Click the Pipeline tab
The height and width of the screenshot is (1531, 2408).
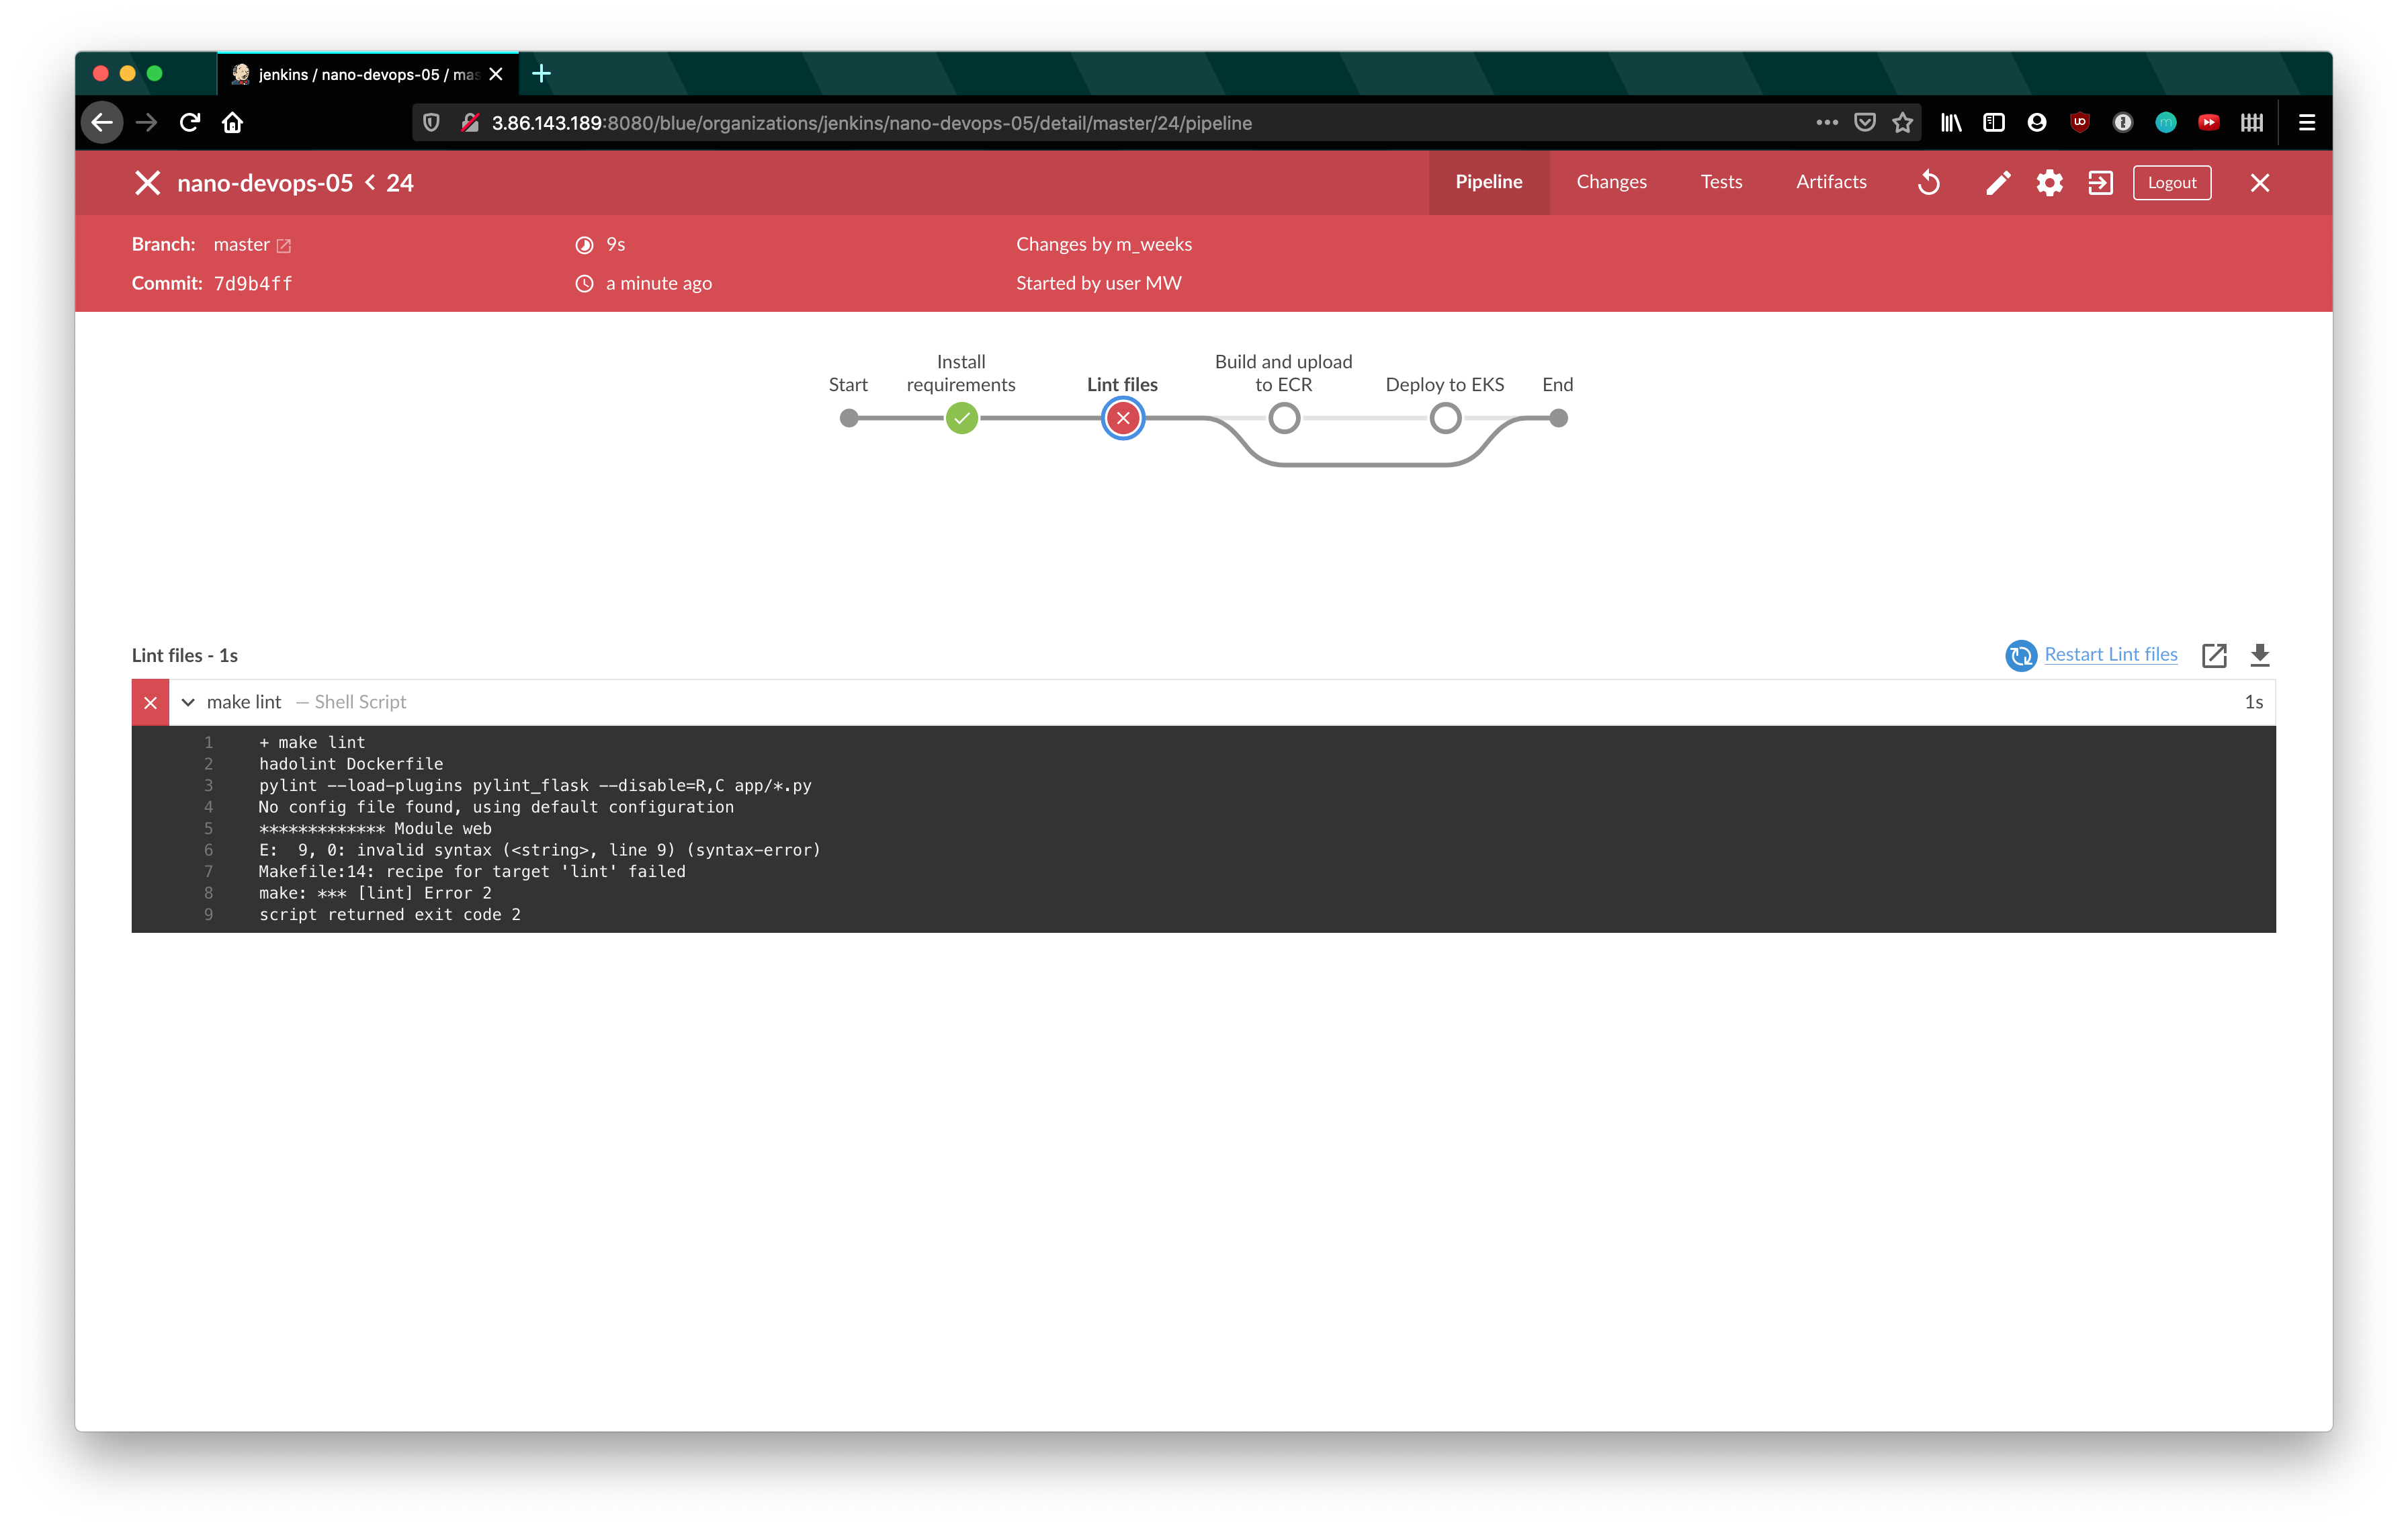point(1488,181)
